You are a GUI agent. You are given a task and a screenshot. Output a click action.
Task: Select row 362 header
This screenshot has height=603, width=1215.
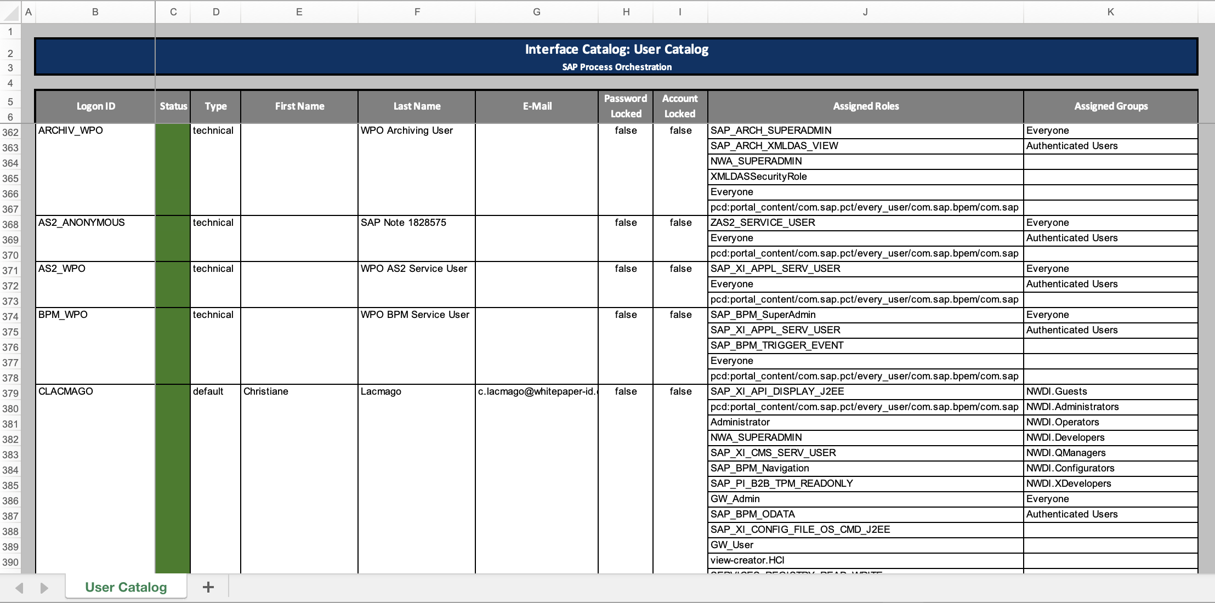[10, 132]
